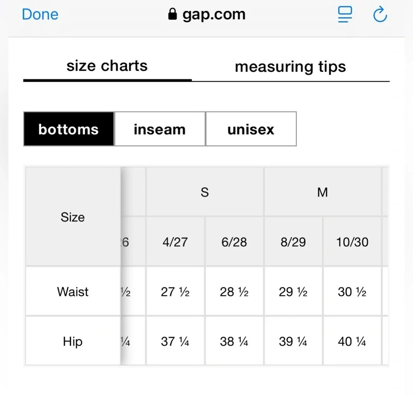Tap the Hip row label

click(x=73, y=342)
